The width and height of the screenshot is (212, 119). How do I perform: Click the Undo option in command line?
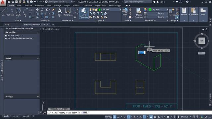tap(85, 113)
